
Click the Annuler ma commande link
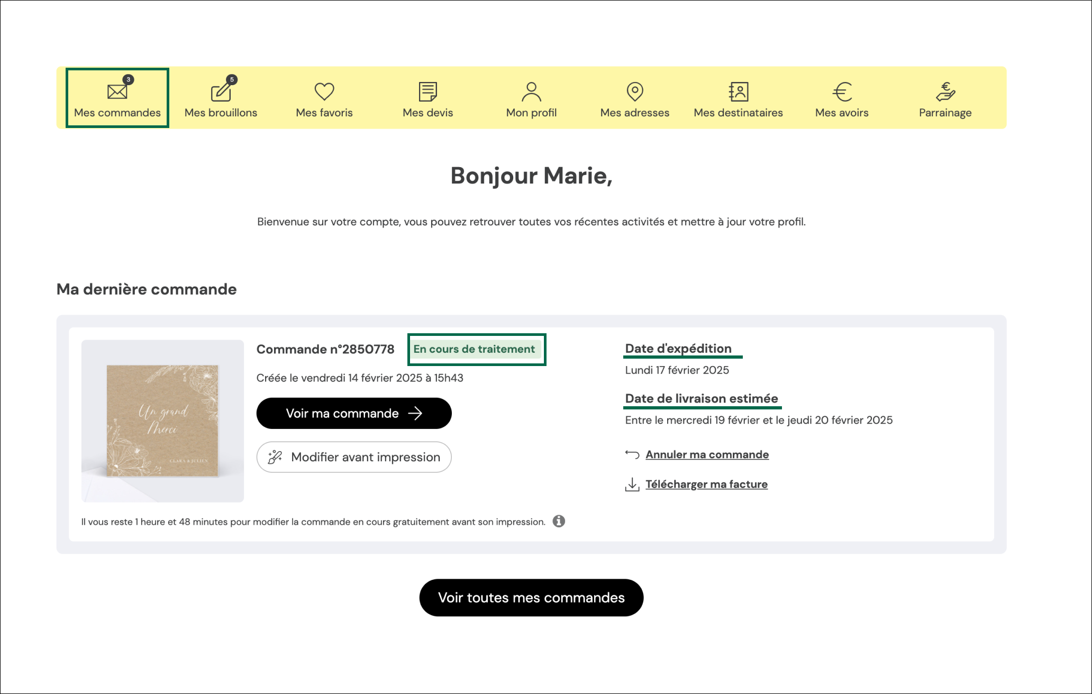[x=707, y=454]
